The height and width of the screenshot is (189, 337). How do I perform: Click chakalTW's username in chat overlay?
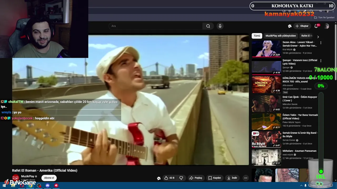tap(16, 102)
